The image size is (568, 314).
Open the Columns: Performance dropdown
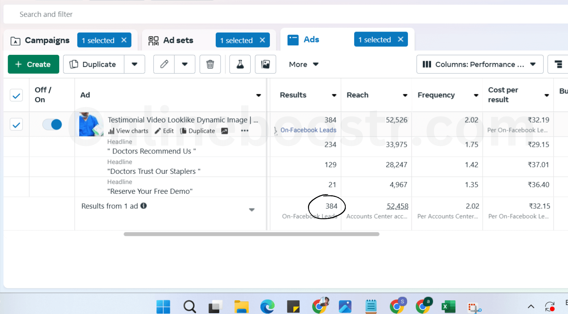point(479,64)
